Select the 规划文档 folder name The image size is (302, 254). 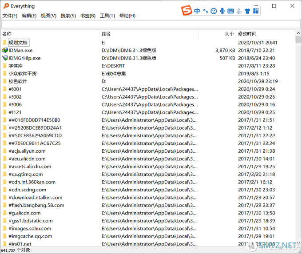coord(18,43)
